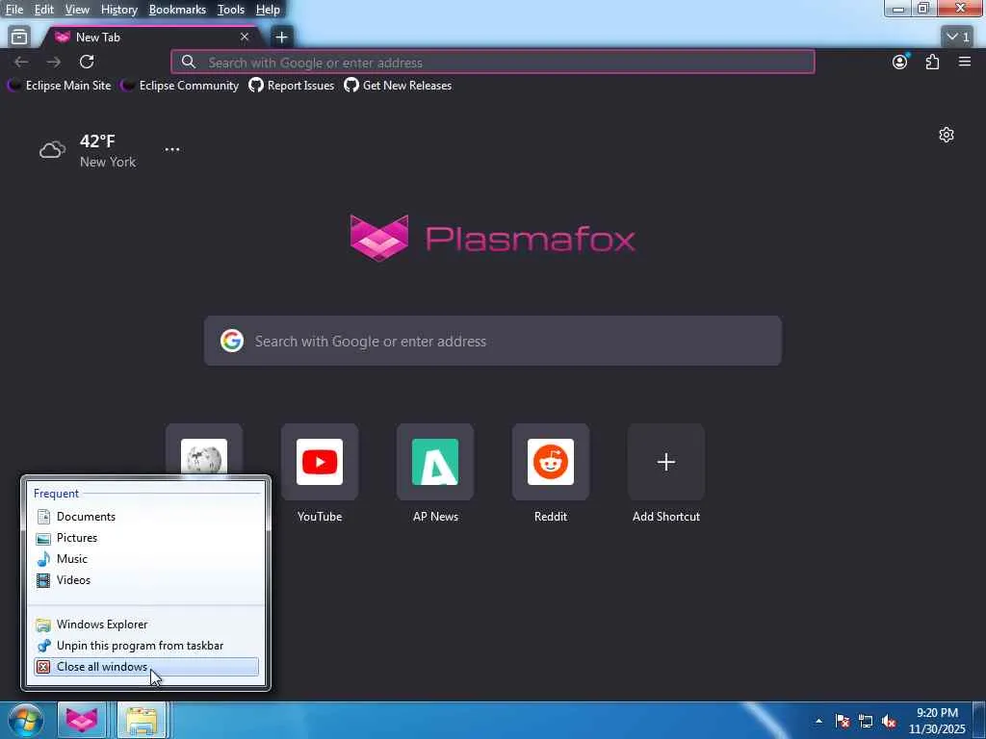
Task: Focus the center Google search box
Action: [492, 342]
